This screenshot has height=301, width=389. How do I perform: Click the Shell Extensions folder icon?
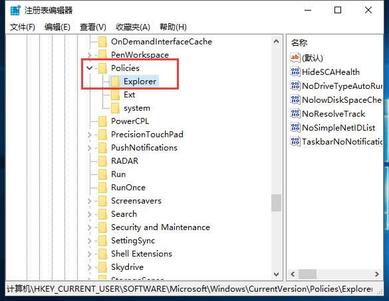(x=102, y=254)
